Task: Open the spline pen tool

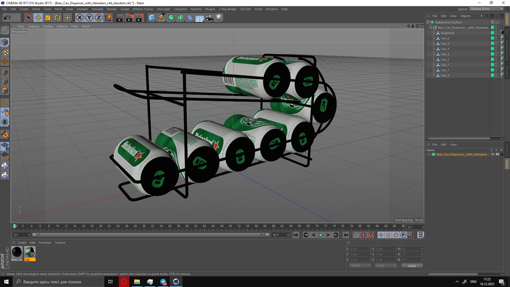Action: (161, 18)
